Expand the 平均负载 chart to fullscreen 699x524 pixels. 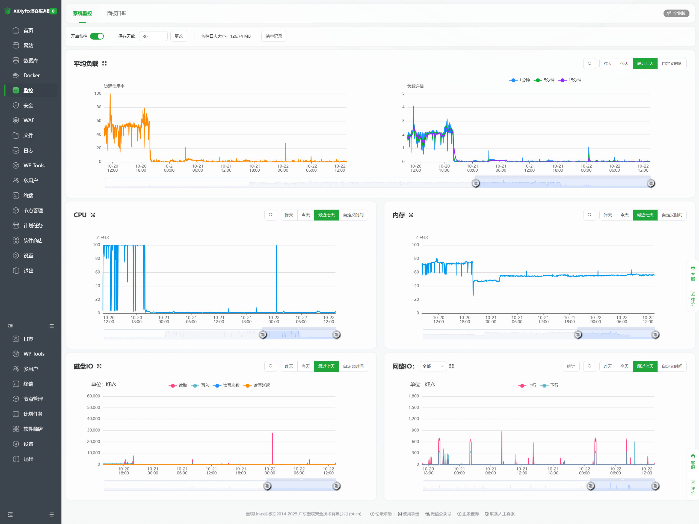(104, 64)
